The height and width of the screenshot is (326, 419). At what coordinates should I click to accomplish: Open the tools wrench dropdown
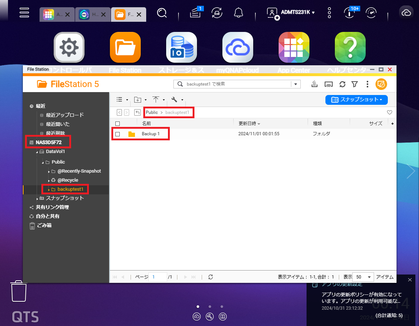(x=177, y=100)
